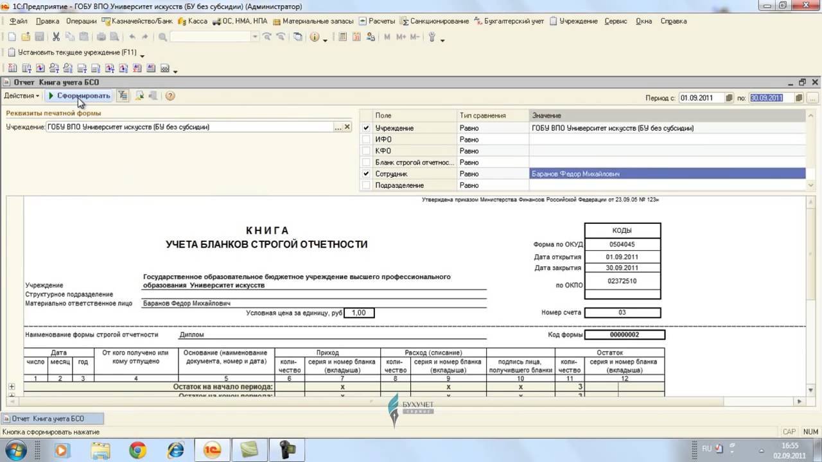Click RU language indicator in tray
Viewport: 822px width, 462px height.
706,449
